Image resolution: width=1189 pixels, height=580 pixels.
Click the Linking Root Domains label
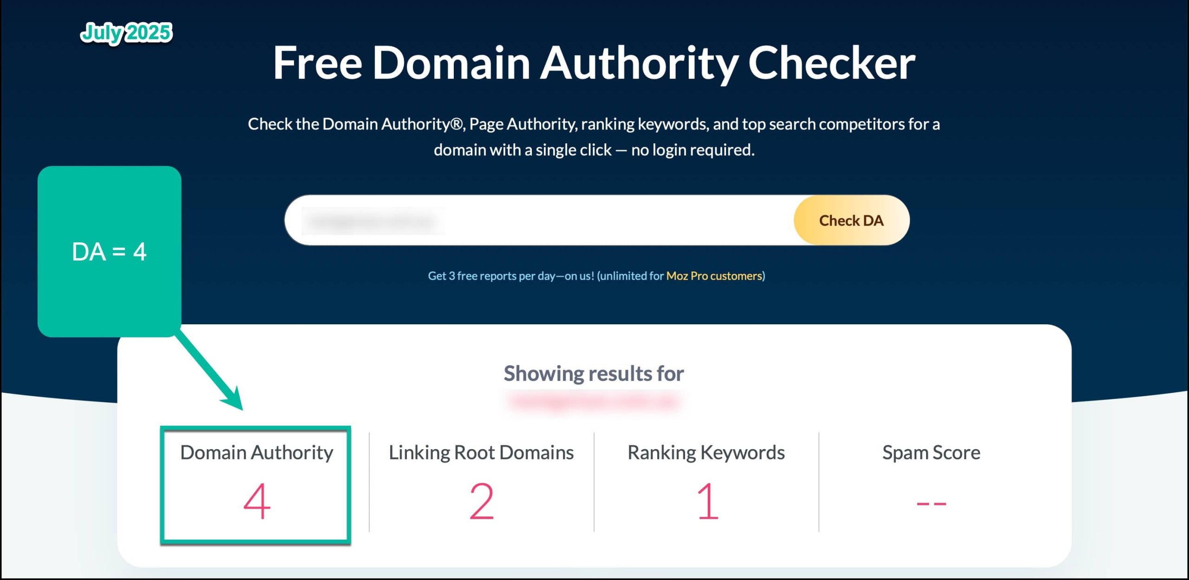coord(481,452)
